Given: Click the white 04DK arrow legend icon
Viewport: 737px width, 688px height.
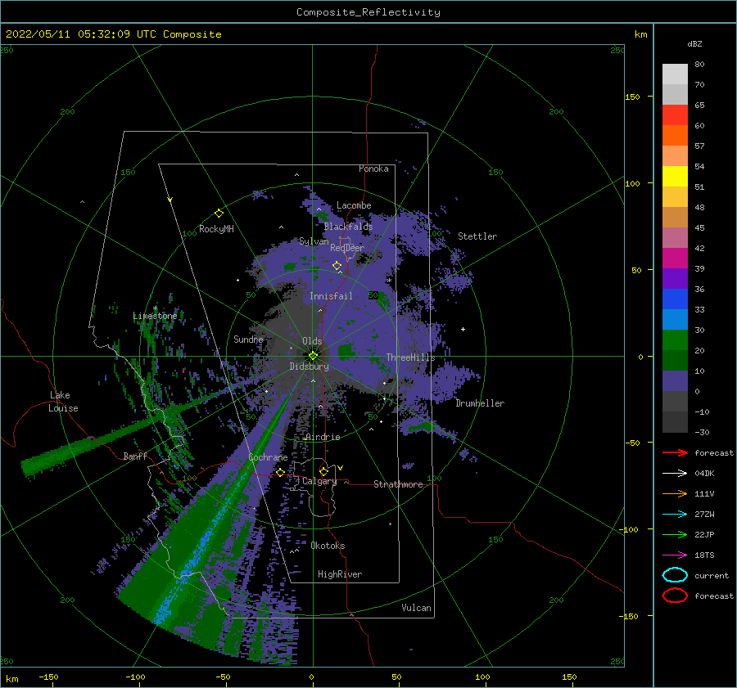Looking at the screenshot, I should point(675,473).
